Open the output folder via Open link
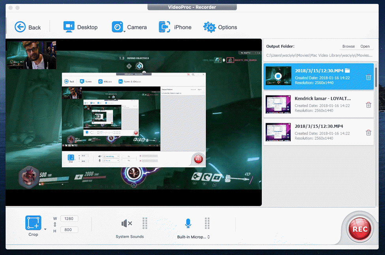 pyautogui.click(x=365, y=46)
